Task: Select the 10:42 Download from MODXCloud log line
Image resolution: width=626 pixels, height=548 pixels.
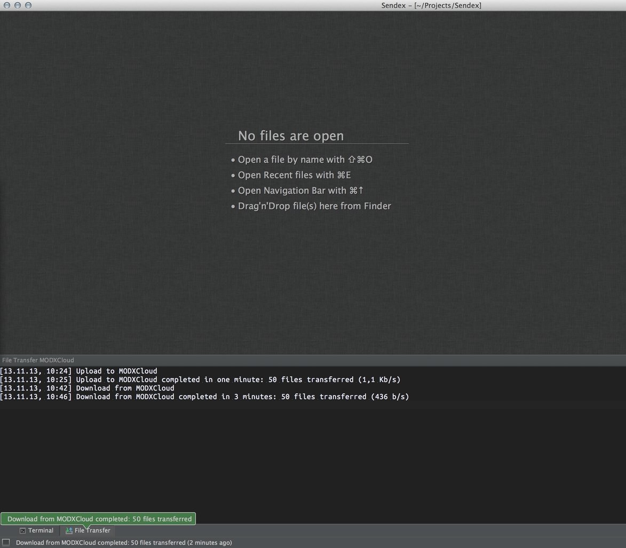Action: pyautogui.click(x=87, y=388)
